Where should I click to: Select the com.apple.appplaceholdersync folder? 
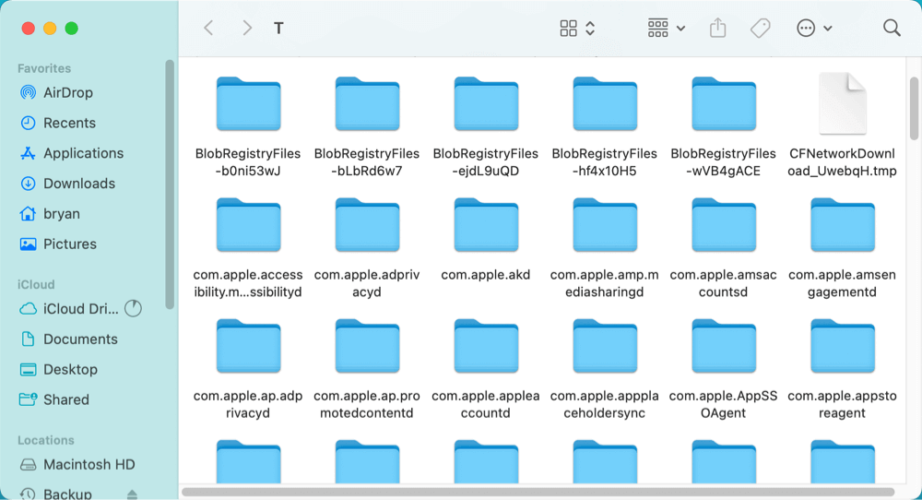pyautogui.click(x=605, y=346)
